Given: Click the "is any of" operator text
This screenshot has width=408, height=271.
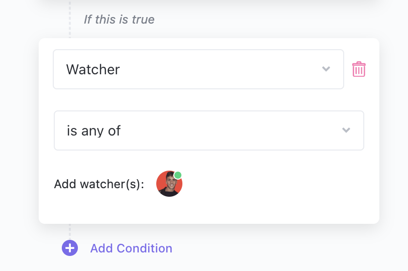Looking at the screenshot, I should tap(94, 131).
